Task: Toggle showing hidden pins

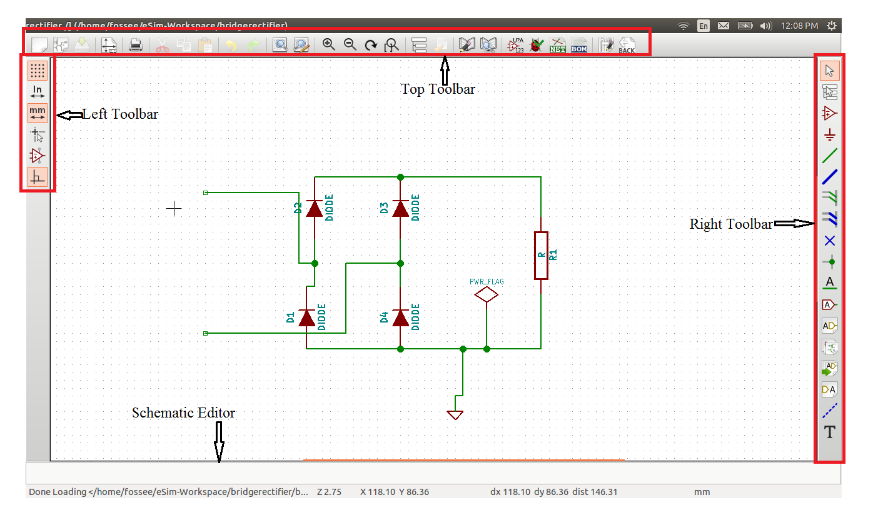Action: [38, 156]
